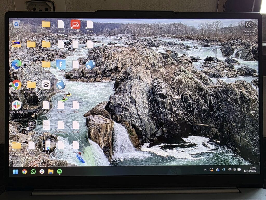Open File Explorer from the taskbar
266x200 pixels.
[50, 172]
